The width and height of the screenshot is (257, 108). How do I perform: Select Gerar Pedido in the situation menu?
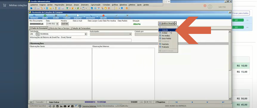168,38
